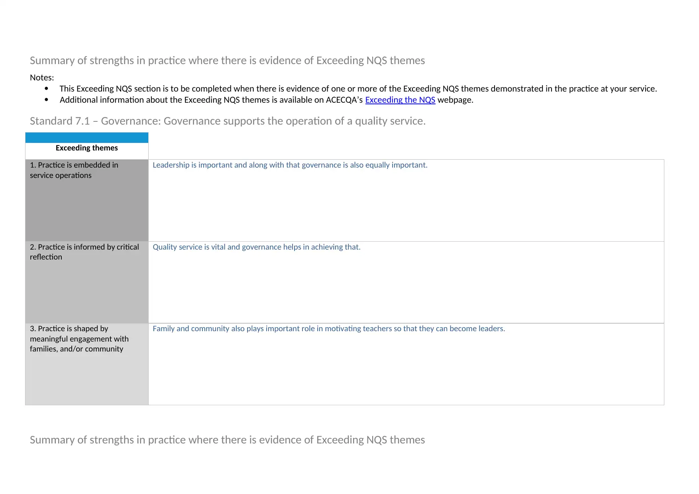Select the '1. Practice is embedded in service operations' cell
Image resolution: width=699 pixels, height=494 pixels.
87,200
